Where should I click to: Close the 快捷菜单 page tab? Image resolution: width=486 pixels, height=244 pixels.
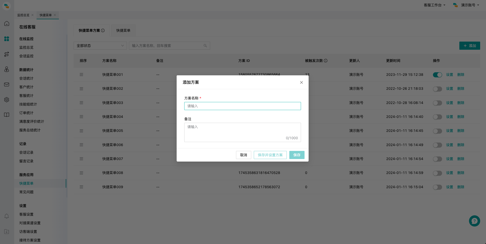(x=55, y=15)
